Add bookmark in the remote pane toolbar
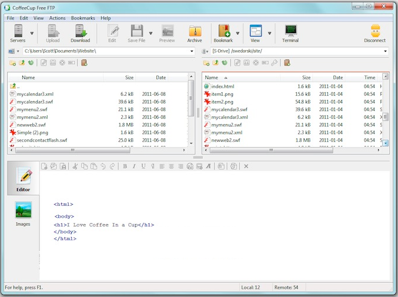Screen dimensions: 398x297 pos(287,63)
